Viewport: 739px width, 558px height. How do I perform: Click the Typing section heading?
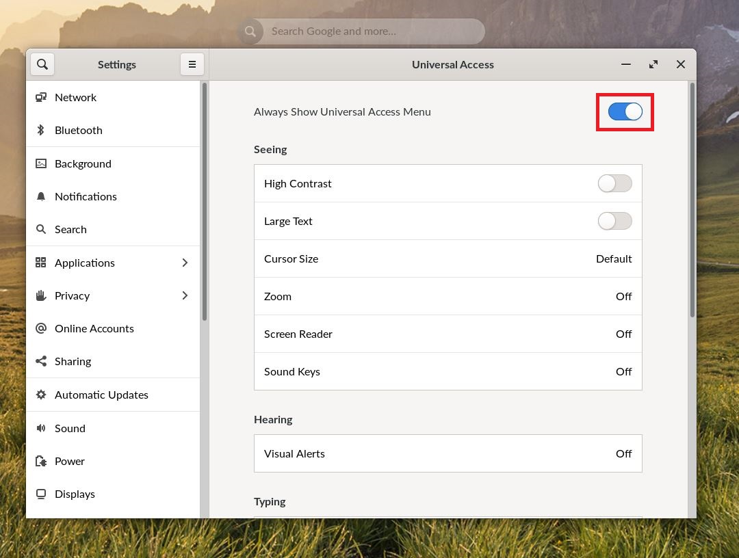(270, 501)
